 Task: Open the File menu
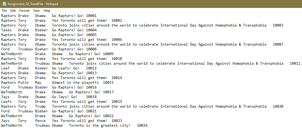pos(4,11)
